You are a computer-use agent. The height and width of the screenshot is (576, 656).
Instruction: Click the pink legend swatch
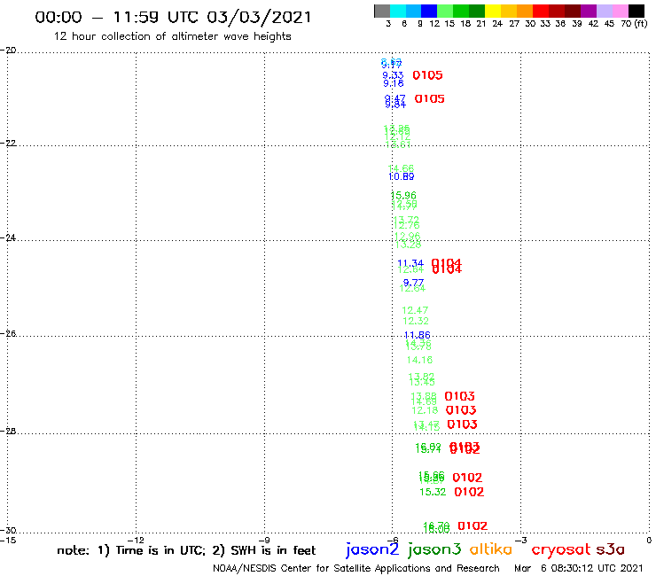click(621, 11)
